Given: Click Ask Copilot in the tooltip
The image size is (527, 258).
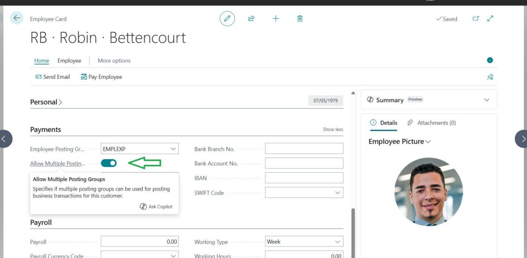Looking at the screenshot, I should [x=156, y=207].
